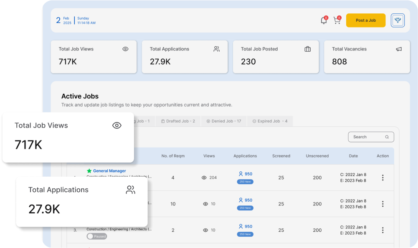Click the magnifier icon in the search box
The height and width of the screenshot is (248, 418).
point(387,137)
